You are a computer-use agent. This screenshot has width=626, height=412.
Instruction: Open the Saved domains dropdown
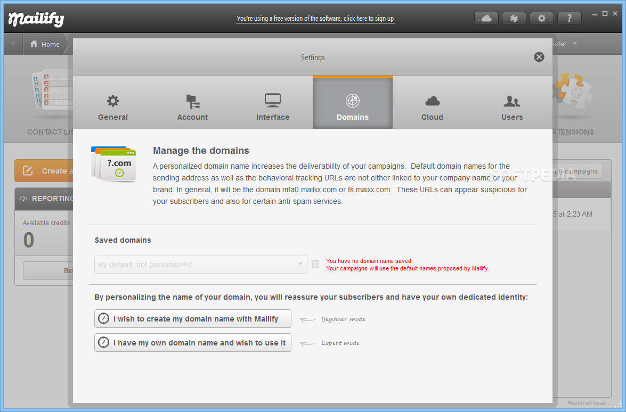[x=201, y=265]
